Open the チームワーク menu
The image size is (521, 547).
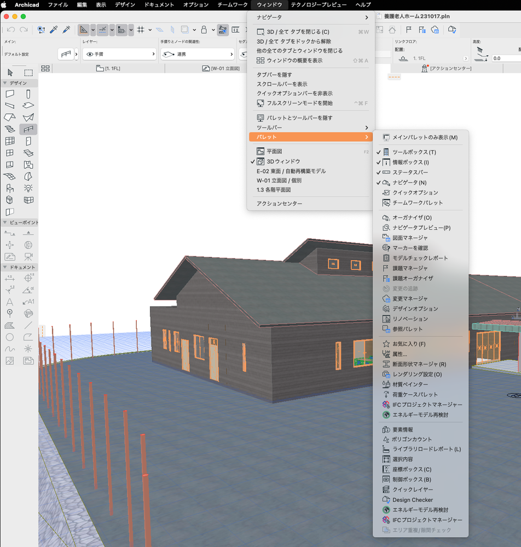coord(232,4)
